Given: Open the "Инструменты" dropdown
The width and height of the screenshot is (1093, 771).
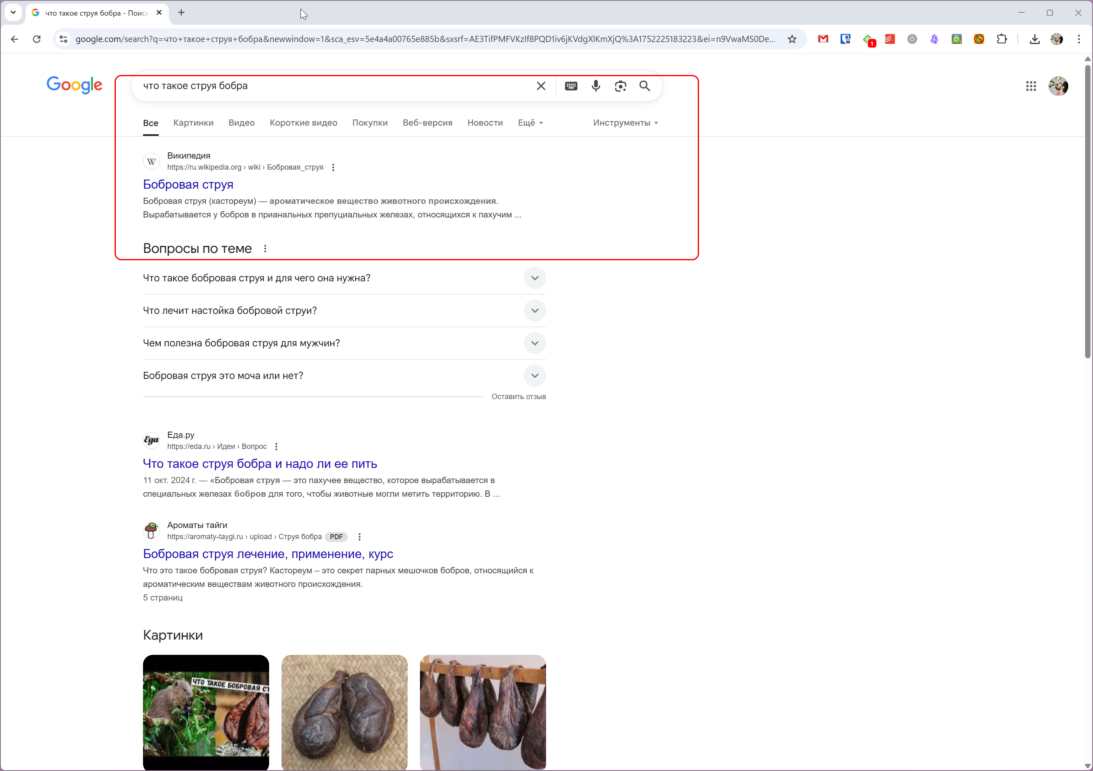Looking at the screenshot, I should click(x=625, y=123).
